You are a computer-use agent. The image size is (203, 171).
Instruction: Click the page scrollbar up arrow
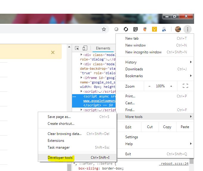[69, 47]
